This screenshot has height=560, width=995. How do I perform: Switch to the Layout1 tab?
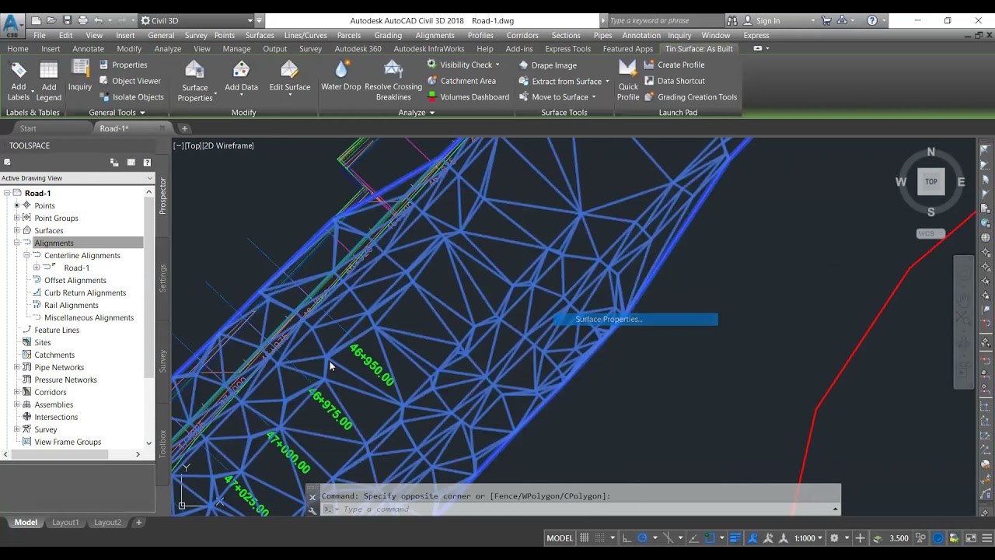tap(65, 523)
